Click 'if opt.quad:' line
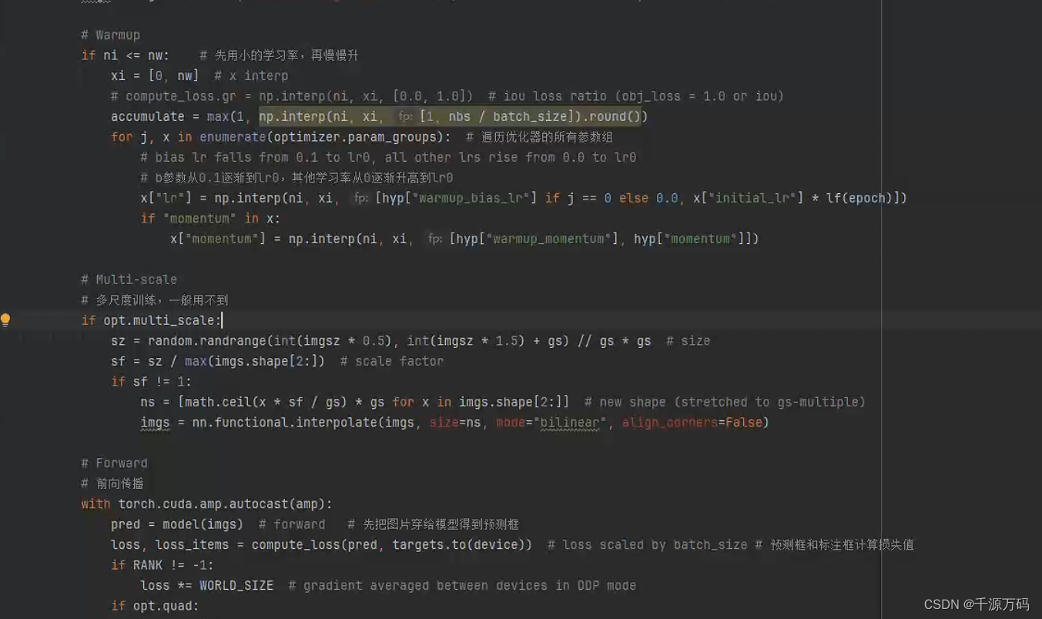The width and height of the screenshot is (1042, 619). coord(155,606)
